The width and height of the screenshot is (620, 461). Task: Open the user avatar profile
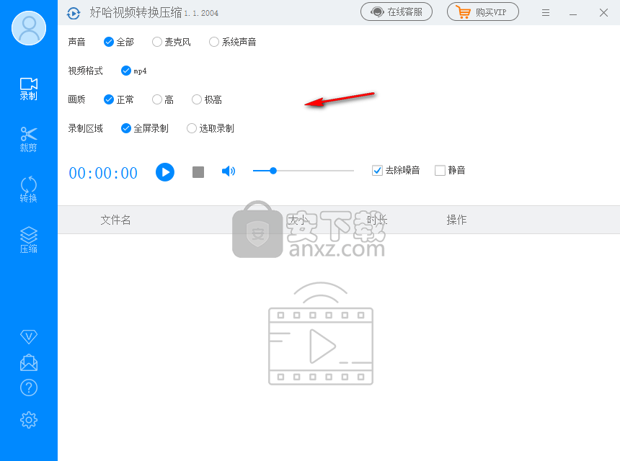pyautogui.click(x=28, y=28)
